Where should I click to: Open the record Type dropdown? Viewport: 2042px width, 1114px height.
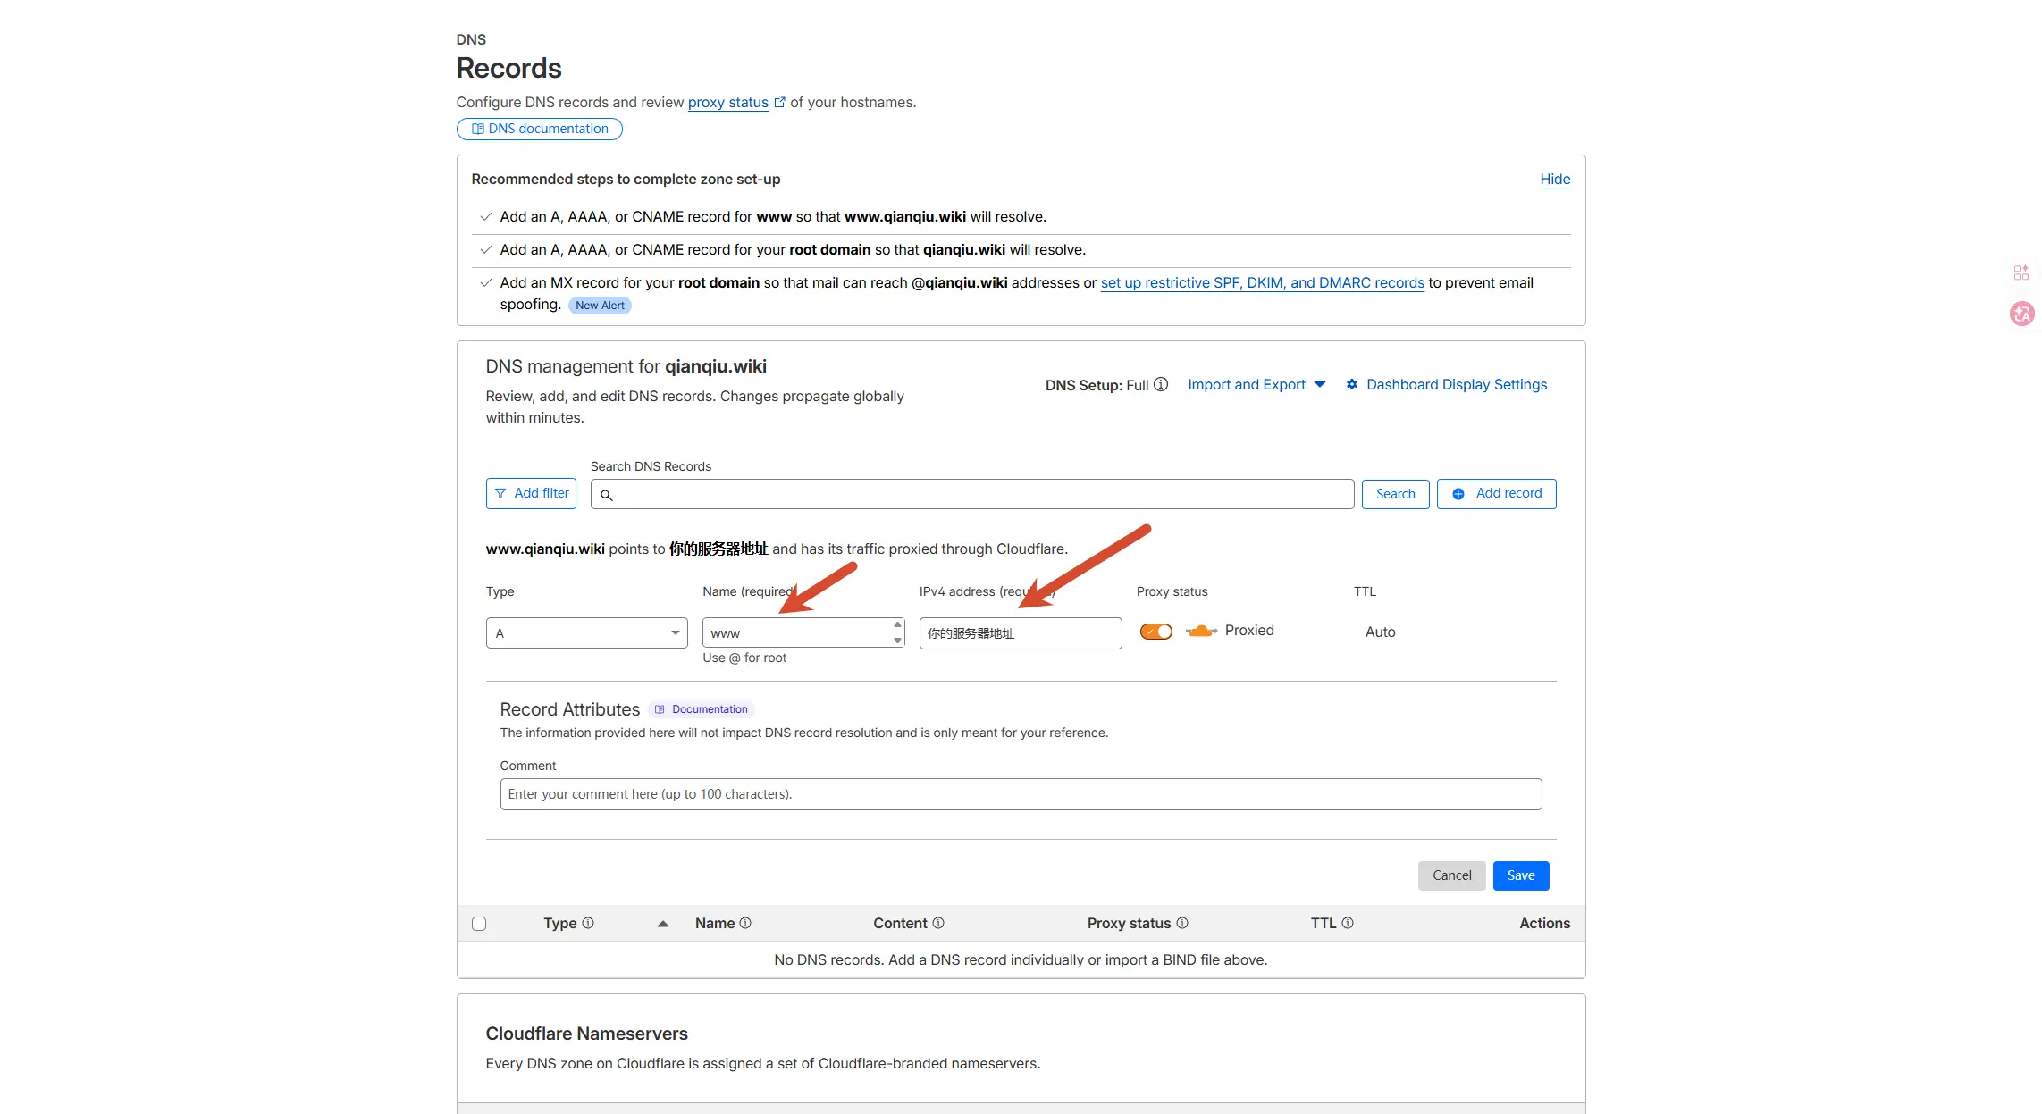(586, 632)
